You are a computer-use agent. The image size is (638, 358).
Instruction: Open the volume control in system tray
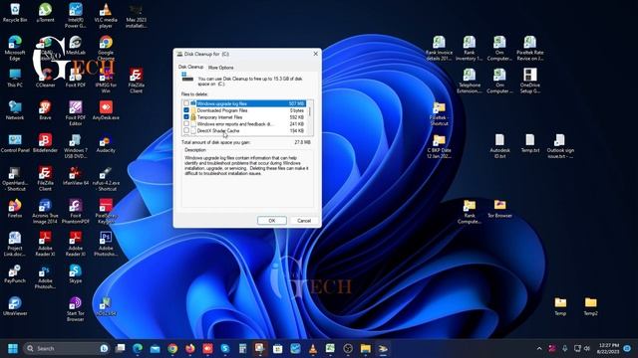point(587,348)
